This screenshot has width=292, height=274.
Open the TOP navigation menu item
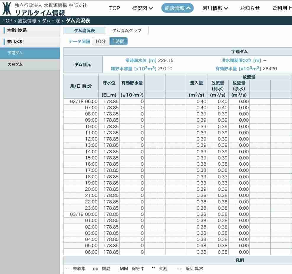click(x=114, y=8)
